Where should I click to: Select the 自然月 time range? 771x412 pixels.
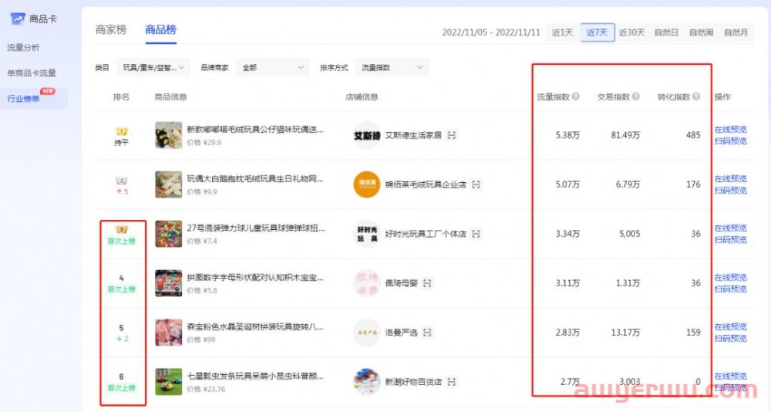736,32
